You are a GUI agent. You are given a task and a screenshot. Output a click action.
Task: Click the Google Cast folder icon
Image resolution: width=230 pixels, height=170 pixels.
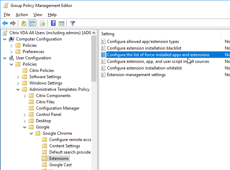pos(44,165)
